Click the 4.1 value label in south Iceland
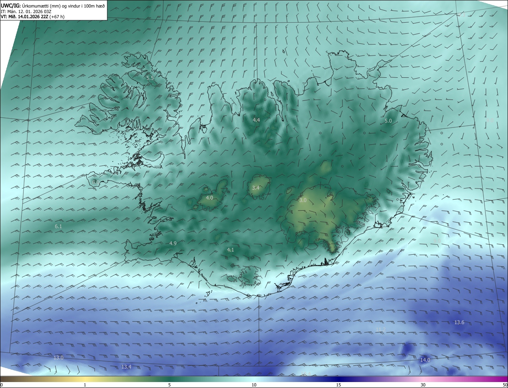Screen dimensions: 508x388 (231, 250)
